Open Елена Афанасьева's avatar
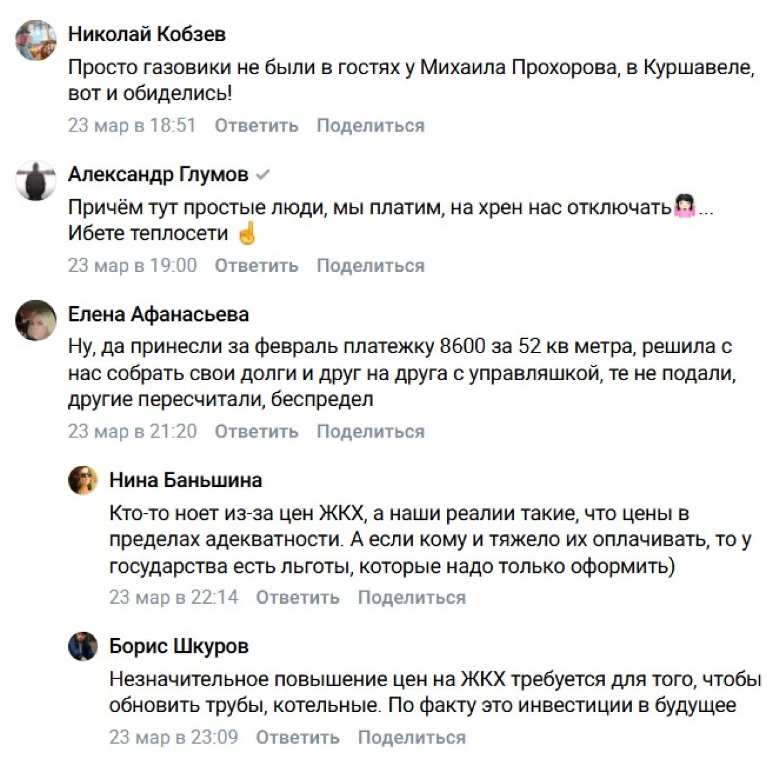 (x=36, y=320)
